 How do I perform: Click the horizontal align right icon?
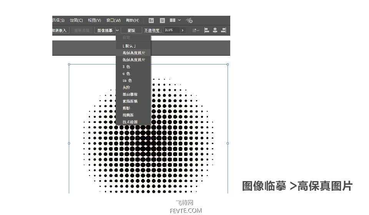pyautogui.click(x=224, y=30)
